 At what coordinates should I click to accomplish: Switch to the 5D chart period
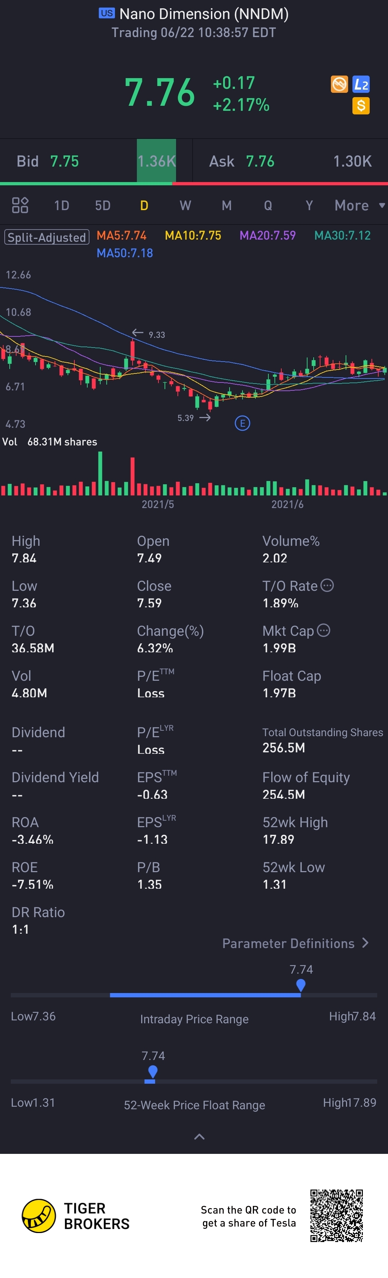coord(103,205)
